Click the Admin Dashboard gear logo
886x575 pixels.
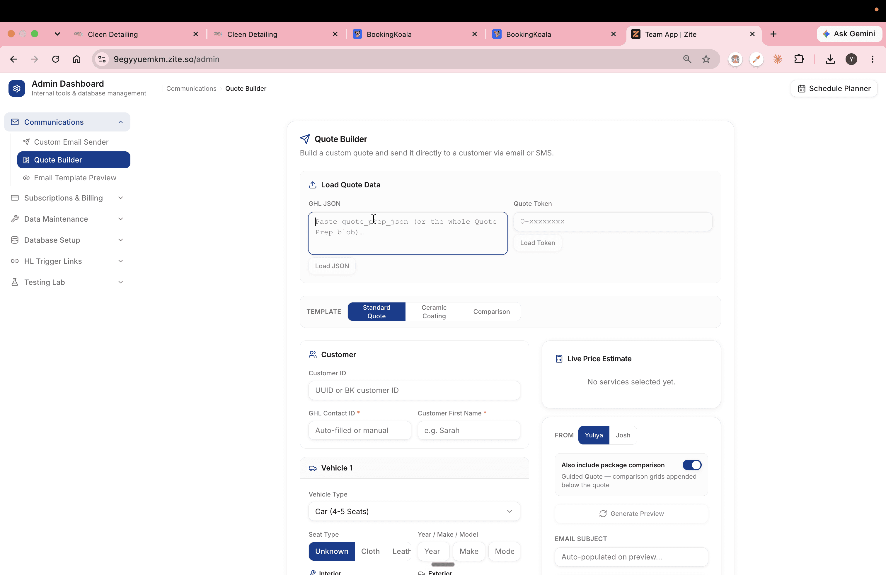(17, 88)
